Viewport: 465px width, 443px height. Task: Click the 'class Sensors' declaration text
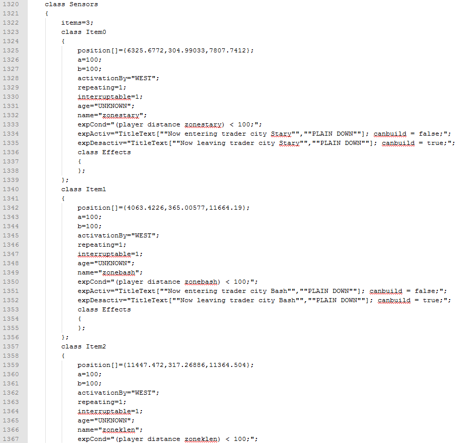[71, 5]
